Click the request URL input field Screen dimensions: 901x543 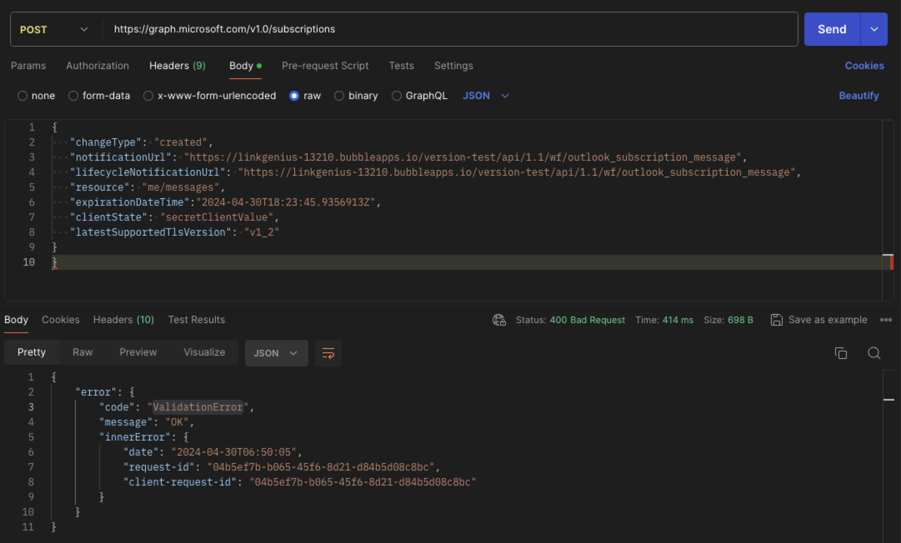(x=450, y=29)
